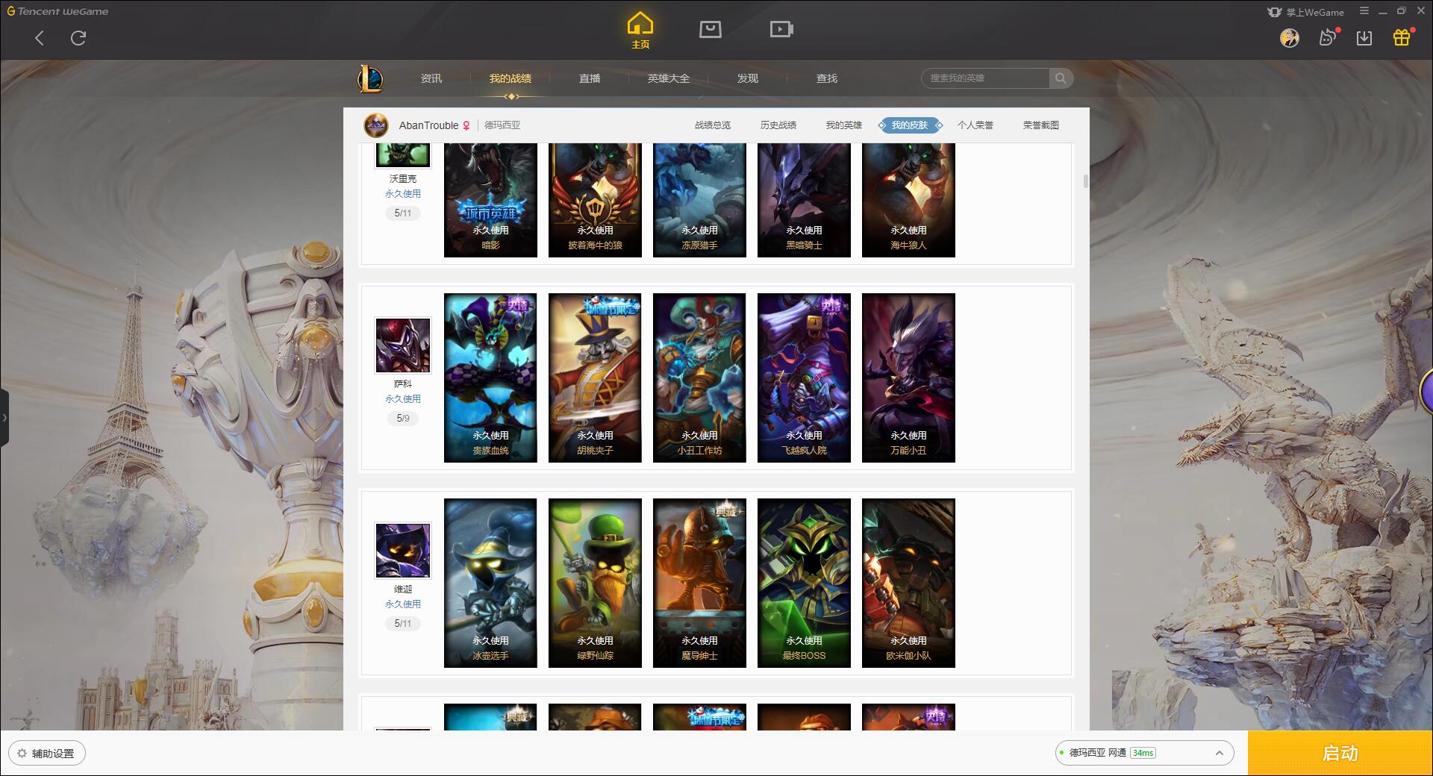Click the 沃里克 champion portrait
The height and width of the screenshot is (776, 1433).
[x=403, y=155]
